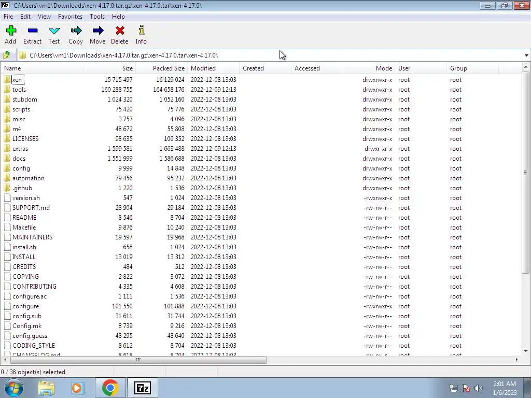Select the tools folder icon
Screen dimensions: 531x398
pos(7,89)
